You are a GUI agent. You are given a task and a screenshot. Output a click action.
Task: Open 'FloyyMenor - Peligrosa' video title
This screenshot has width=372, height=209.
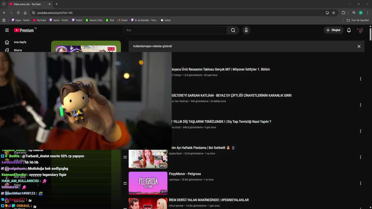click(185, 174)
